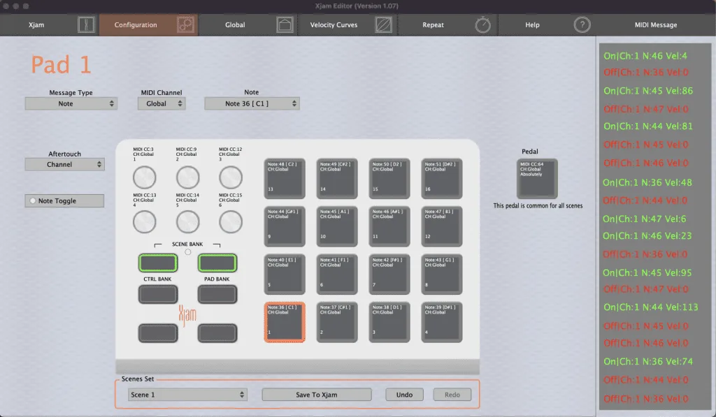The image size is (716, 417).
Task: Select knob 5 MIDI CC:14
Action: coord(187,222)
